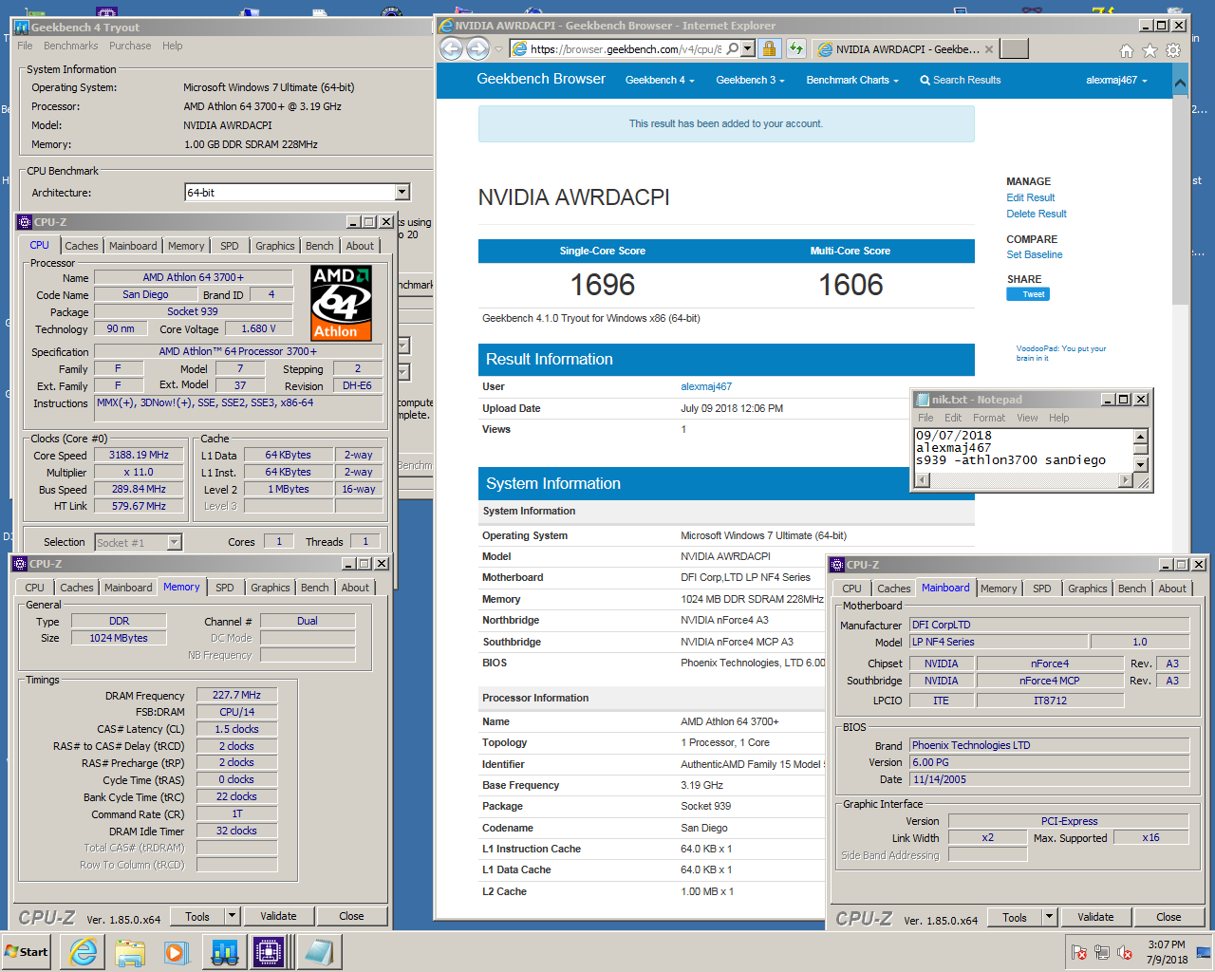
Task: Open the Purchase menu in Geekbench
Action: (x=130, y=46)
